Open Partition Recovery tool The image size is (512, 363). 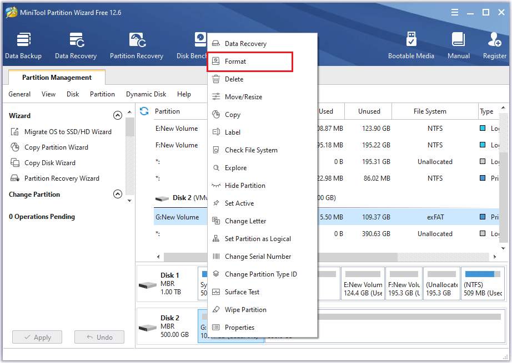(137, 46)
